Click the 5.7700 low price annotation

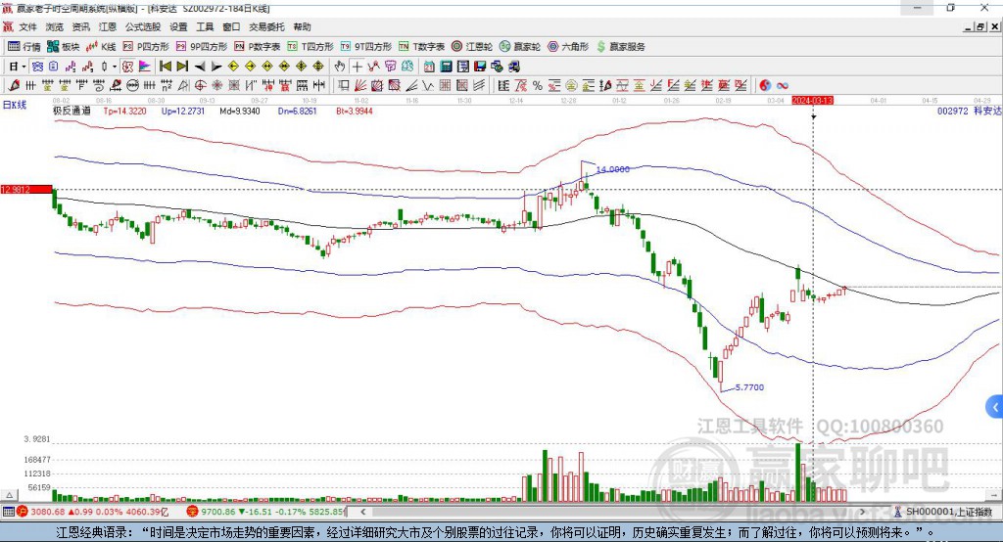pos(749,387)
